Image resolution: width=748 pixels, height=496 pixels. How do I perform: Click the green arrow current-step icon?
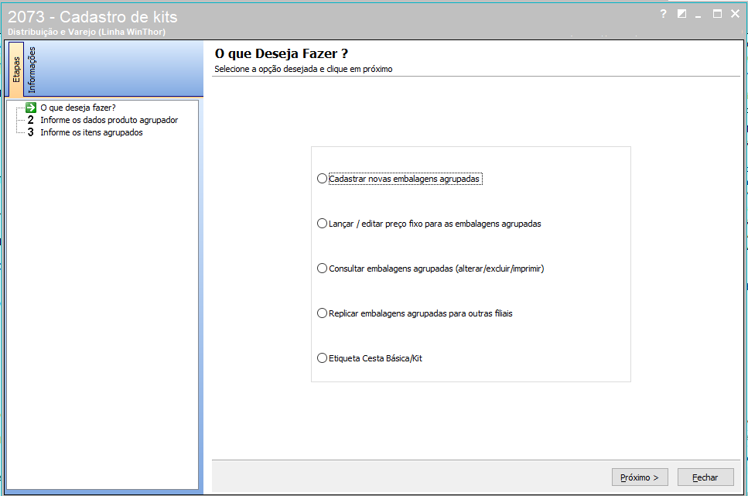tap(31, 108)
